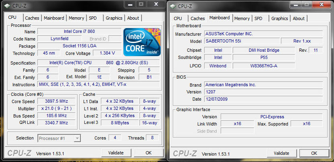Click Package value Socket 1156 LGA
The width and height of the screenshot is (334, 162).
(79, 46)
